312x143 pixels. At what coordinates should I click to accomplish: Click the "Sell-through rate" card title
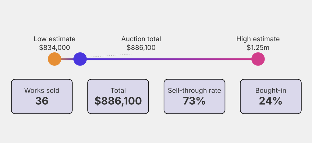pos(194,90)
